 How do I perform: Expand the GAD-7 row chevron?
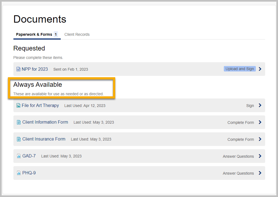[x=260, y=156]
